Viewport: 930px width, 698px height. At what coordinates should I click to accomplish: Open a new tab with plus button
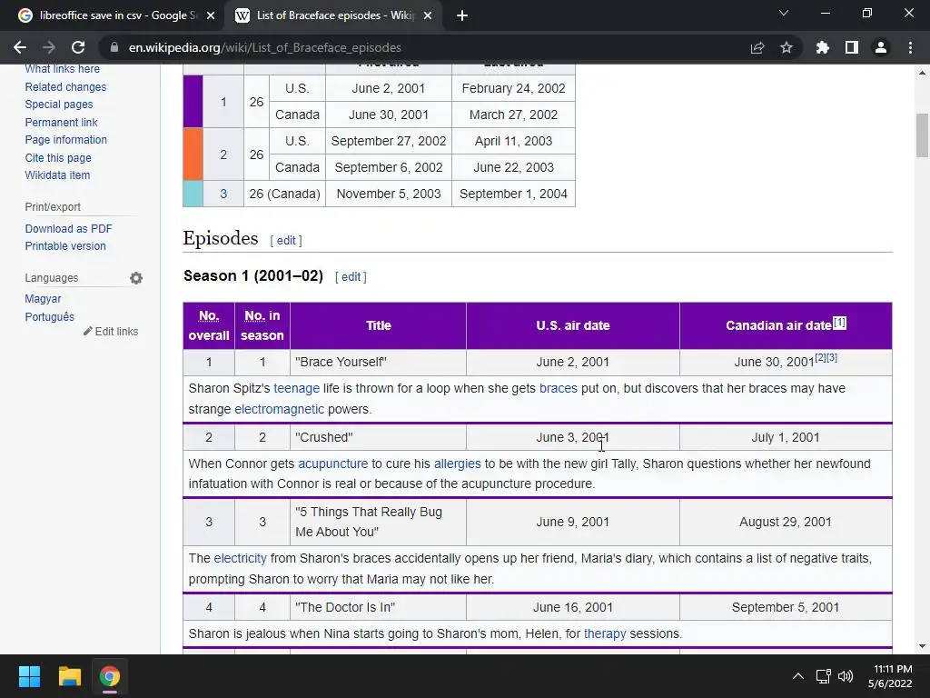pyautogui.click(x=462, y=15)
